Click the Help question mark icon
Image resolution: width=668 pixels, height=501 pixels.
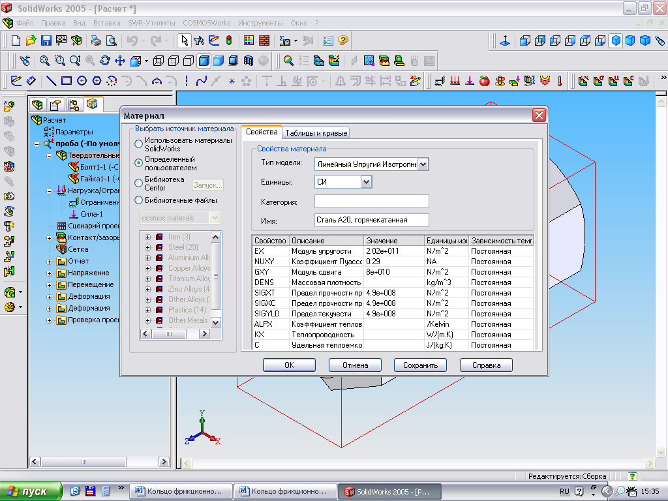point(343,40)
